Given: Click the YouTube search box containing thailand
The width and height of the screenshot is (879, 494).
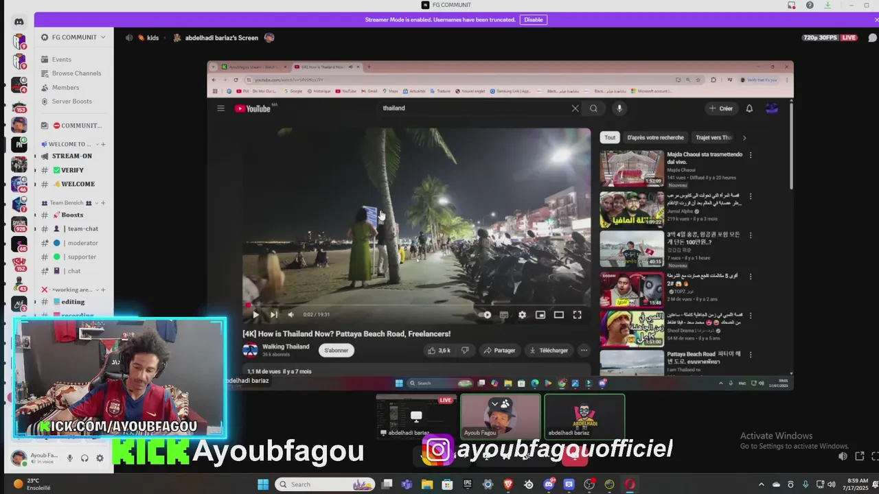Looking at the screenshot, I should 474,108.
